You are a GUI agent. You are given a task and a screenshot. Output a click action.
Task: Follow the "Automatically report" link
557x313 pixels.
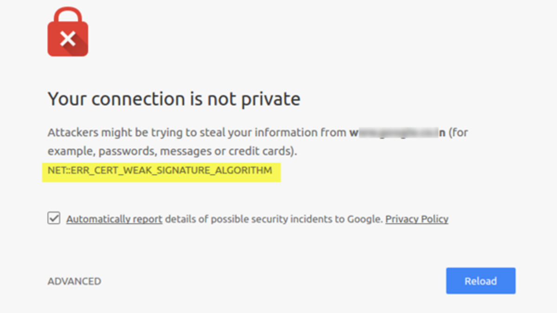click(x=114, y=219)
